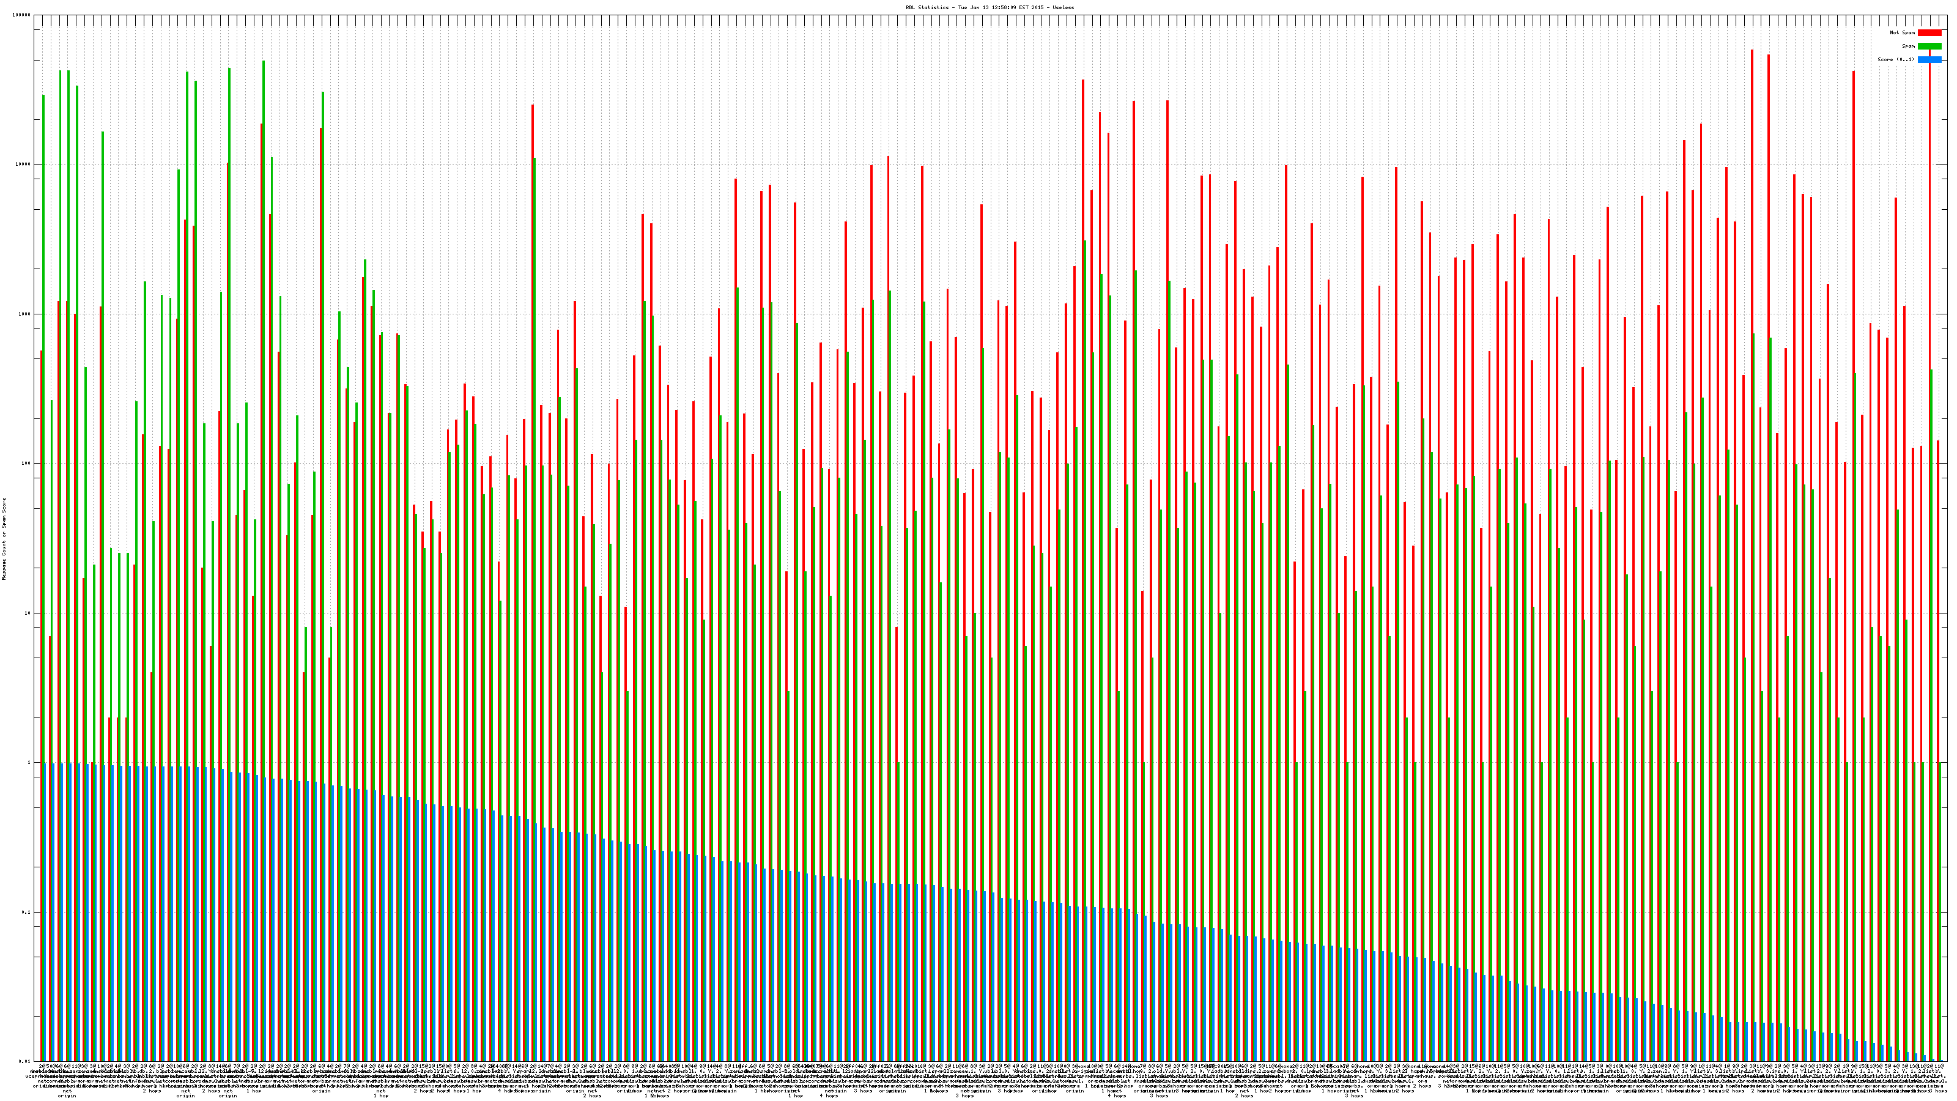Click the vertical Message Count axis title

pyautogui.click(x=4, y=539)
